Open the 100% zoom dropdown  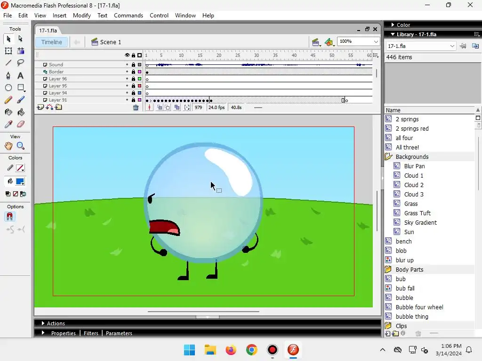tap(376, 41)
